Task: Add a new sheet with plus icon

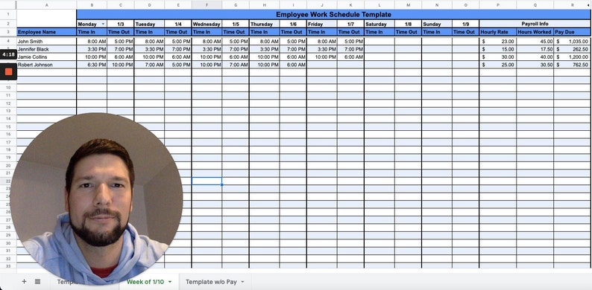Action: (24, 281)
